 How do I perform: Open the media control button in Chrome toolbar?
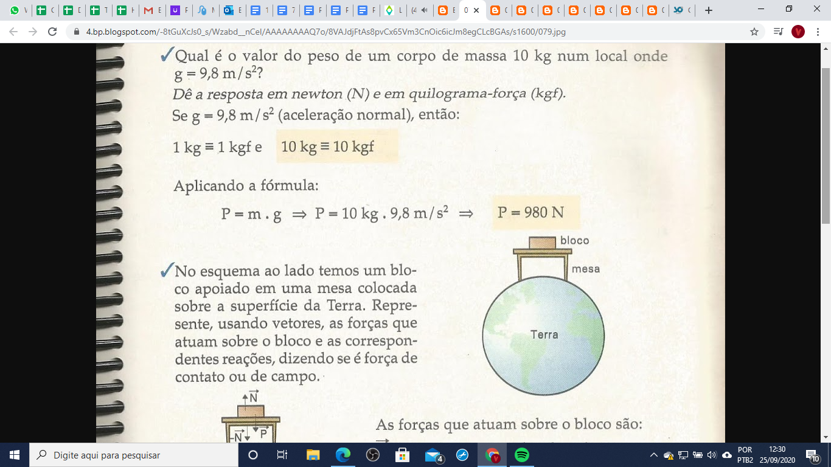(x=778, y=32)
